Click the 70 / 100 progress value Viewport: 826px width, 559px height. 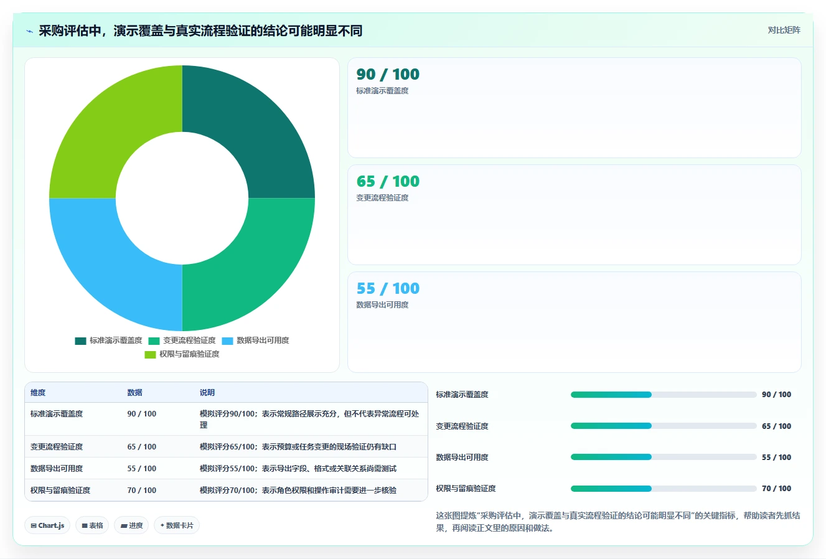[776, 489]
